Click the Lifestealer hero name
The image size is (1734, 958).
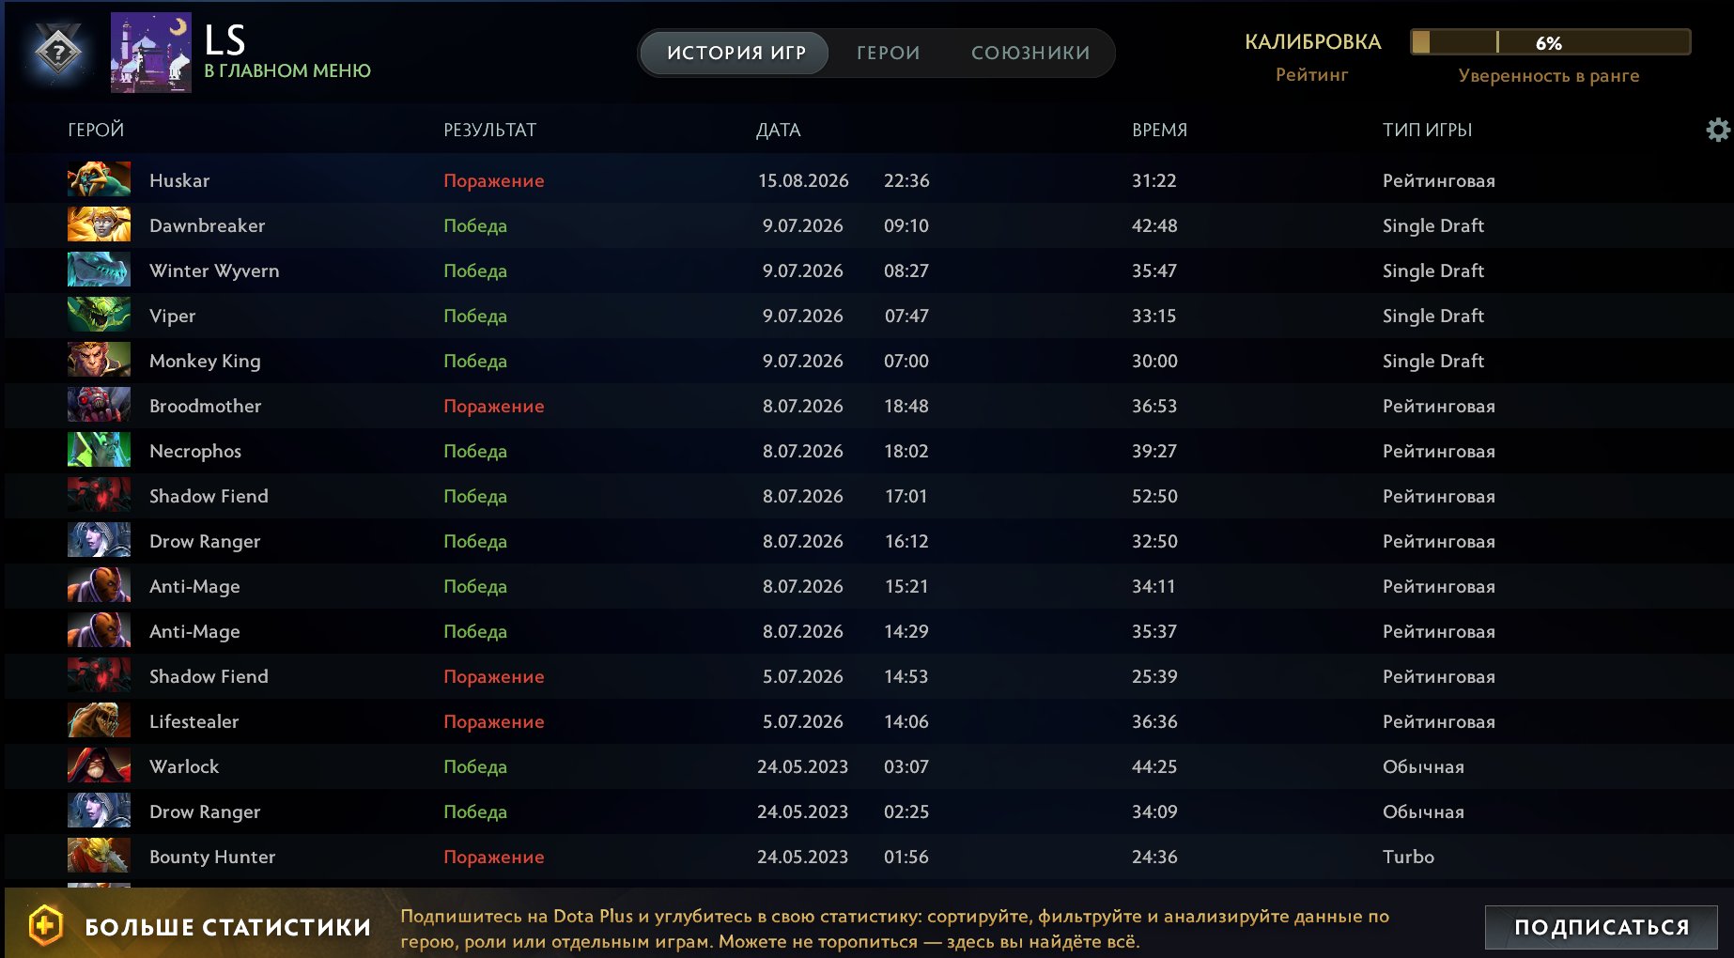[x=194, y=721]
